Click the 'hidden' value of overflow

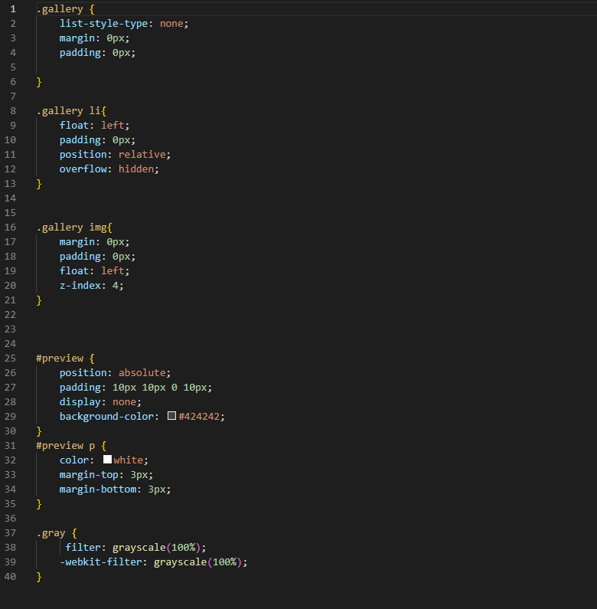[136, 169]
